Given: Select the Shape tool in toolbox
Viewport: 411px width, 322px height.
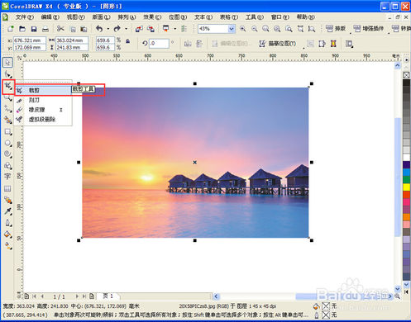Looking at the screenshot, I should [x=7, y=74].
